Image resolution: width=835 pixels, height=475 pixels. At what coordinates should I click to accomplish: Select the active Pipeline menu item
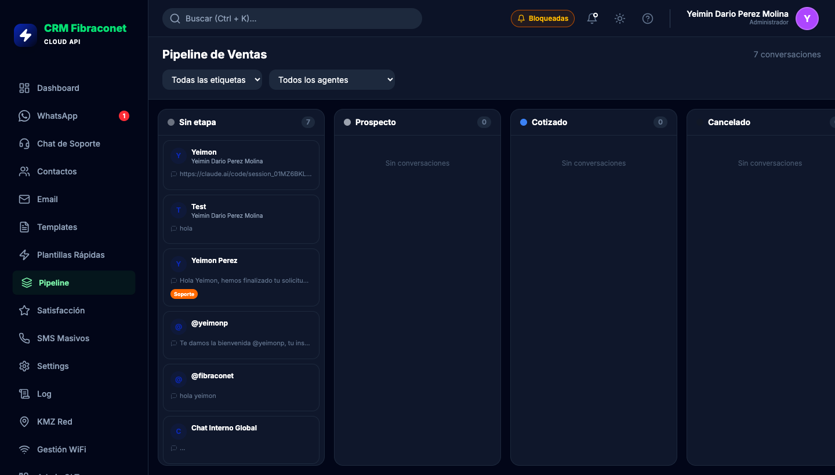click(74, 283)
